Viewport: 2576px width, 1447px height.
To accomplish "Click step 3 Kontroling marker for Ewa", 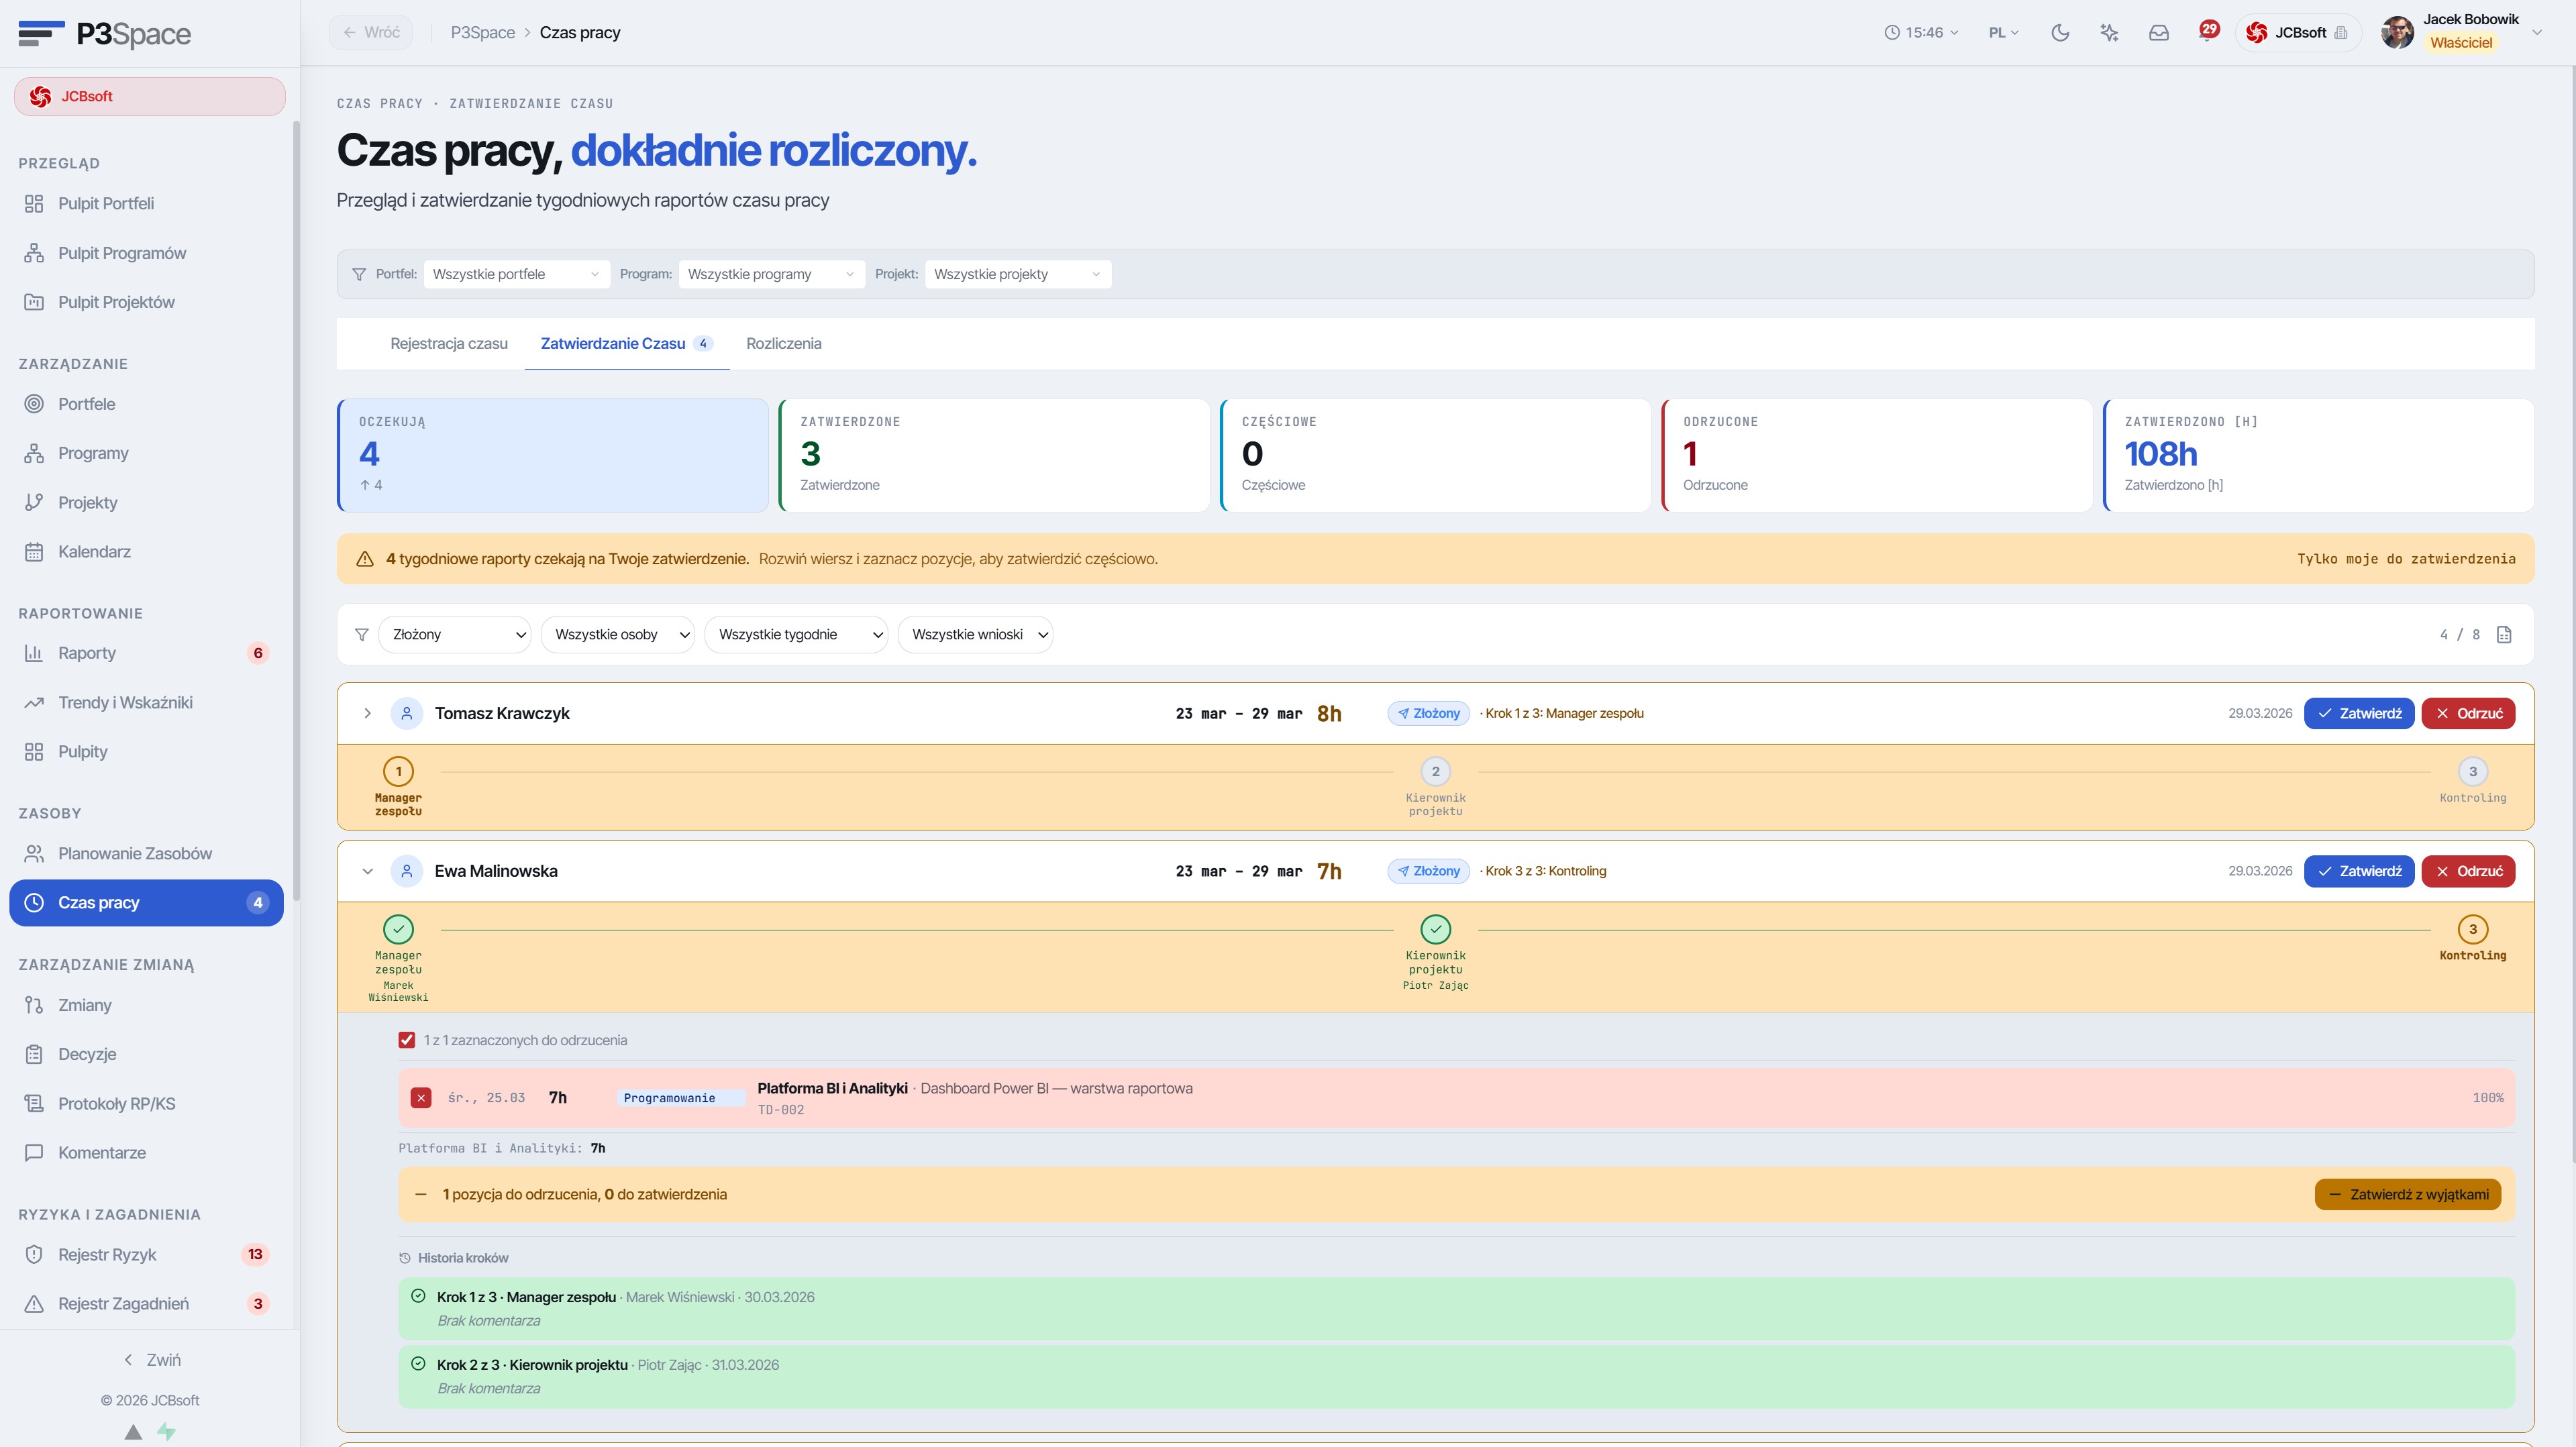I will pos(2472,930).
